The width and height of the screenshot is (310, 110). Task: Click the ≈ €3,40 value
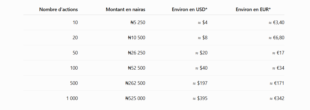(276, 22)
